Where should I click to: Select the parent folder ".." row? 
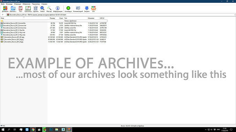point(54,21)
